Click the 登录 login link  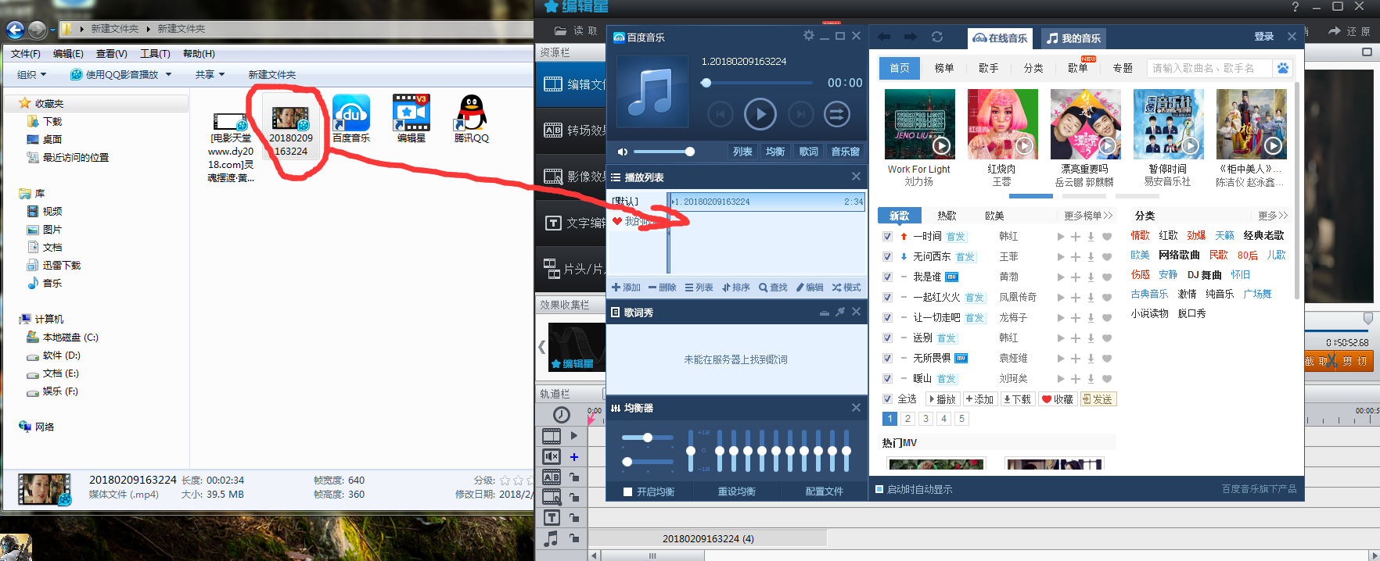(1264, 37)
